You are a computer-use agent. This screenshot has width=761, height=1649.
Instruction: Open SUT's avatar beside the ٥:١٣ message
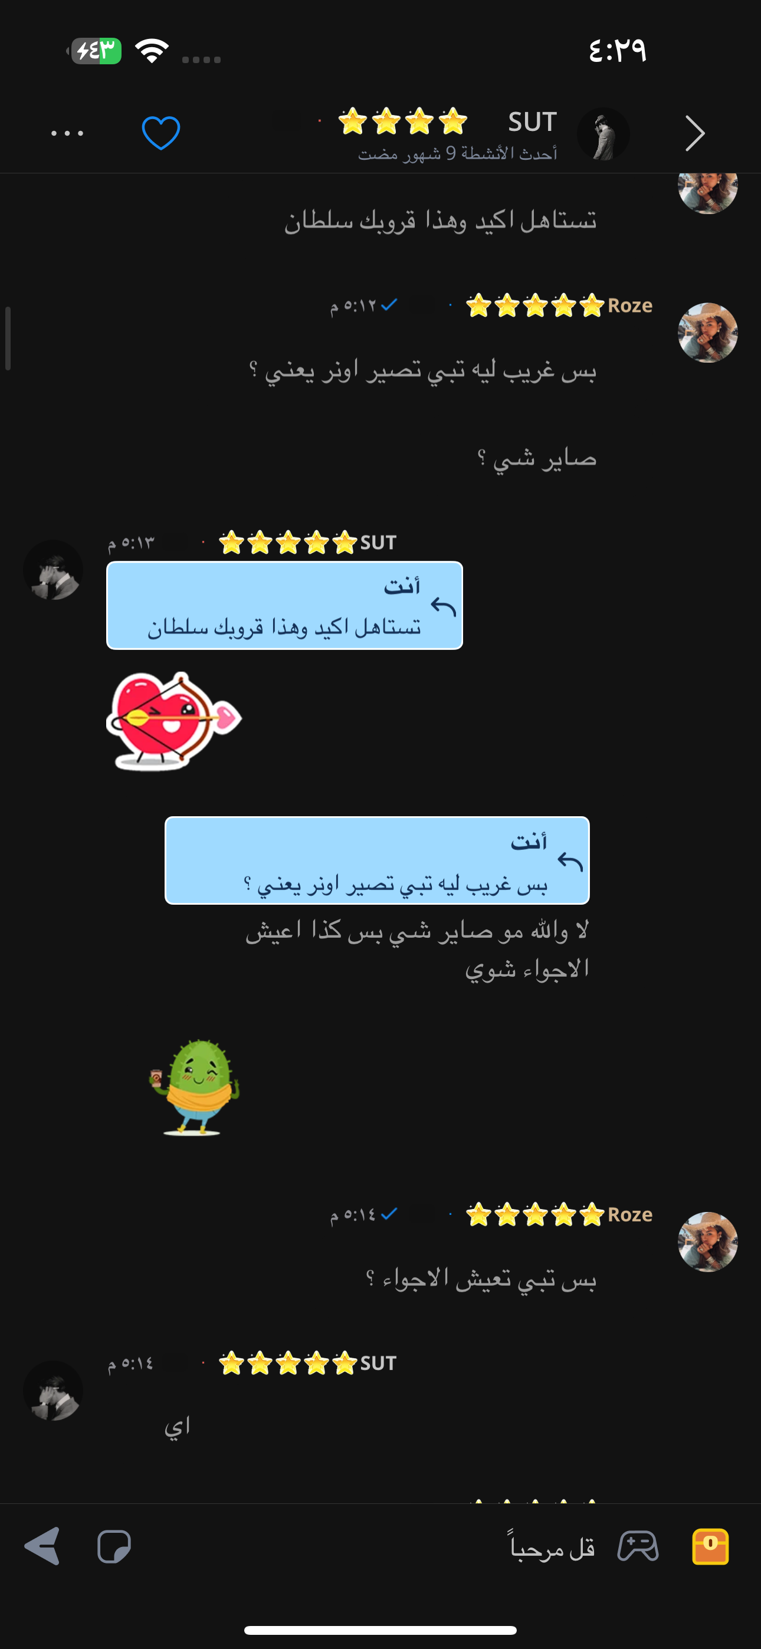53,570
